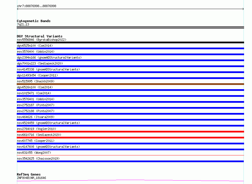Screen dimensions: 252x184
Task: Open variant nsv5556846 (ByrskaBishop2022) label
Action: 42,40
